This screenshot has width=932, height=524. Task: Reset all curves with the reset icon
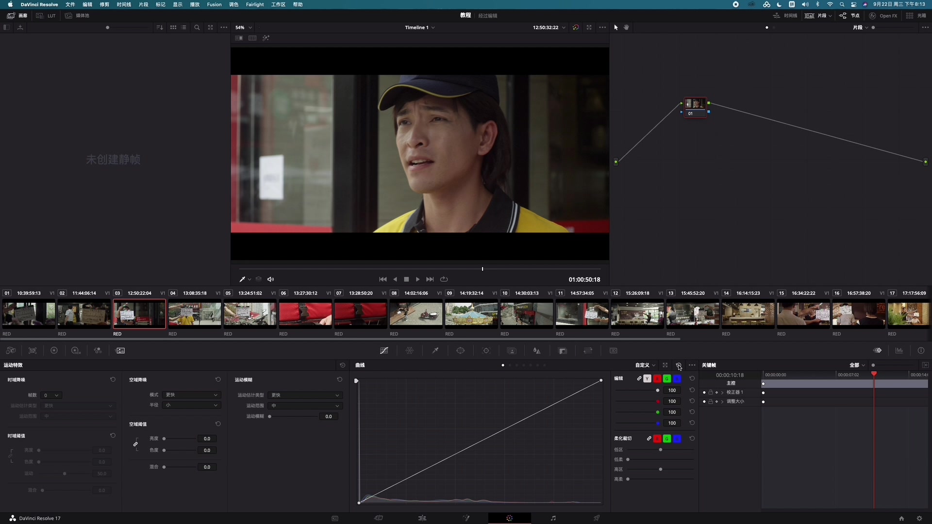click(x=679, y=365)
